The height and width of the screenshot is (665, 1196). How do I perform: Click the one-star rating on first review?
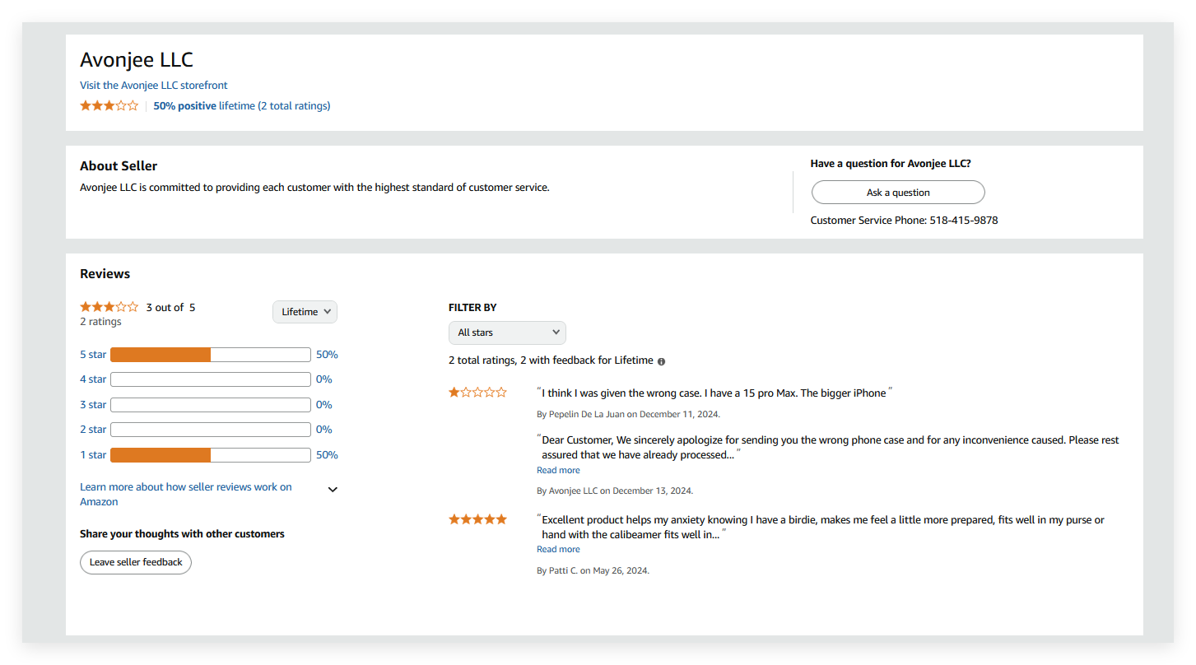(x=477, y=393)
